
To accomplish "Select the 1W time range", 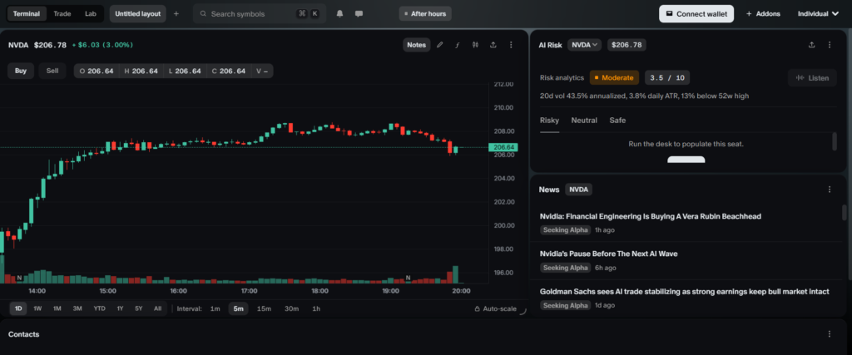I will [37, 309].
